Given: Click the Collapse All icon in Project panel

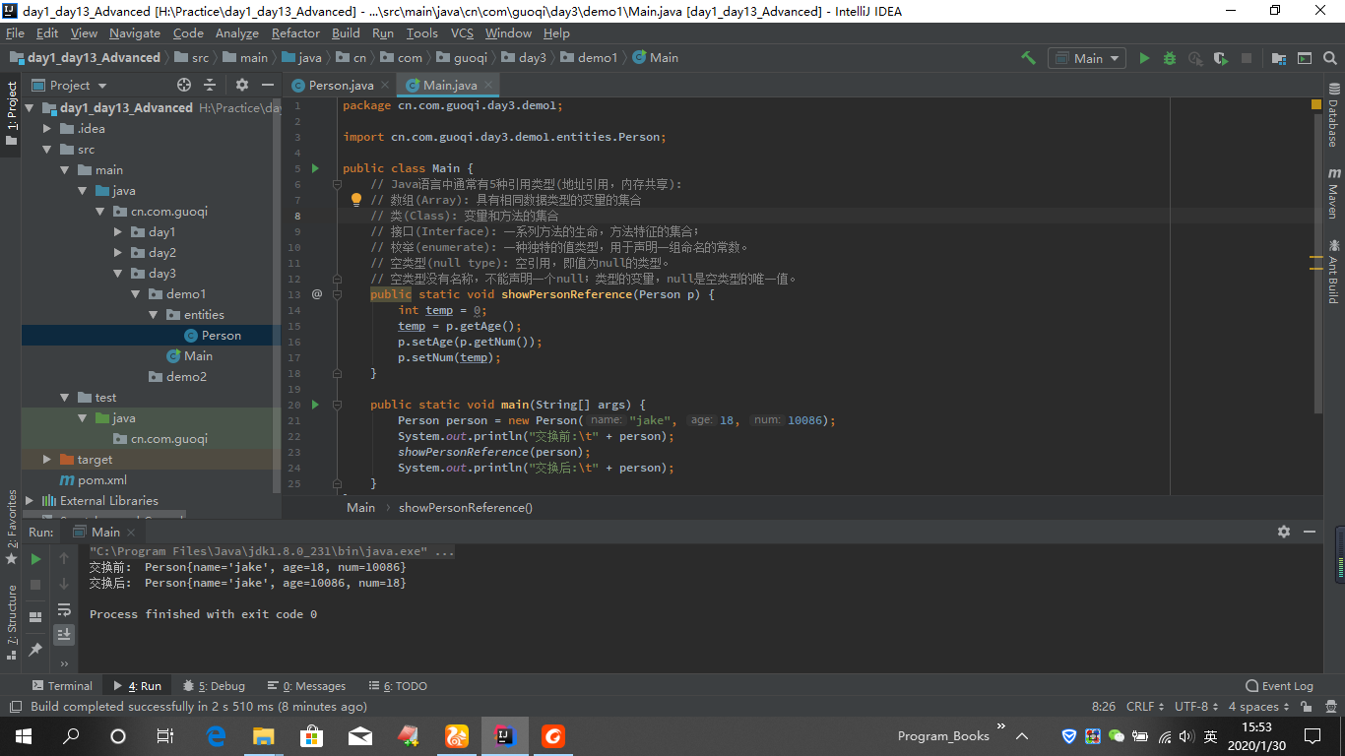Looking at the screenshot, I should pos(209,85).
